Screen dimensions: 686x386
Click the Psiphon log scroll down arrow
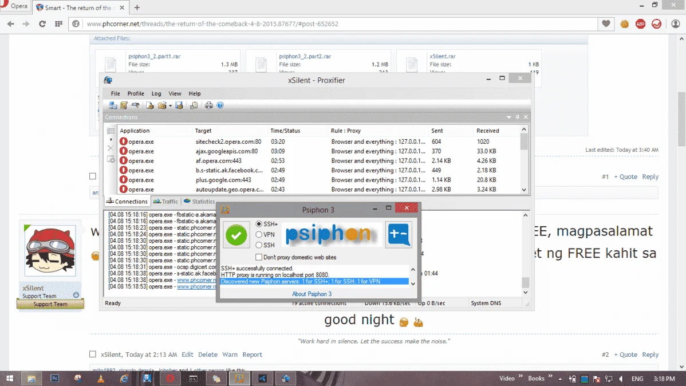click(412, 283)
